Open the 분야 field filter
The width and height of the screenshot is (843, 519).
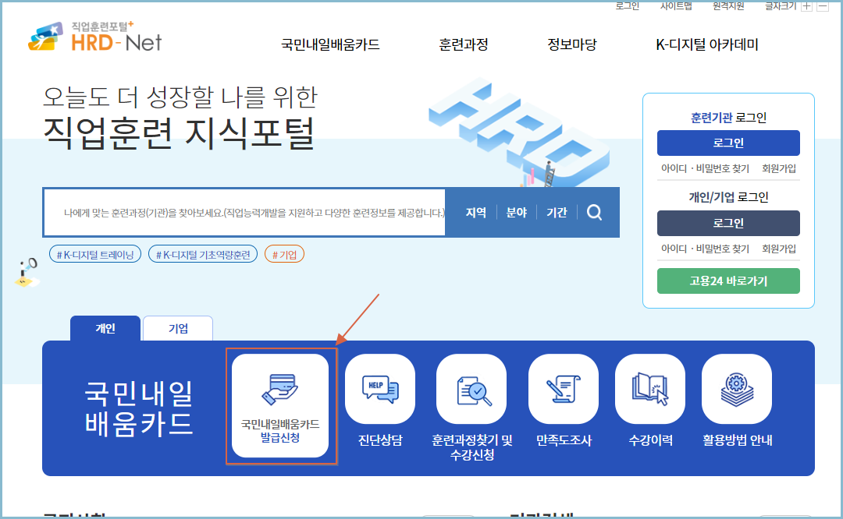click(516, 212)
